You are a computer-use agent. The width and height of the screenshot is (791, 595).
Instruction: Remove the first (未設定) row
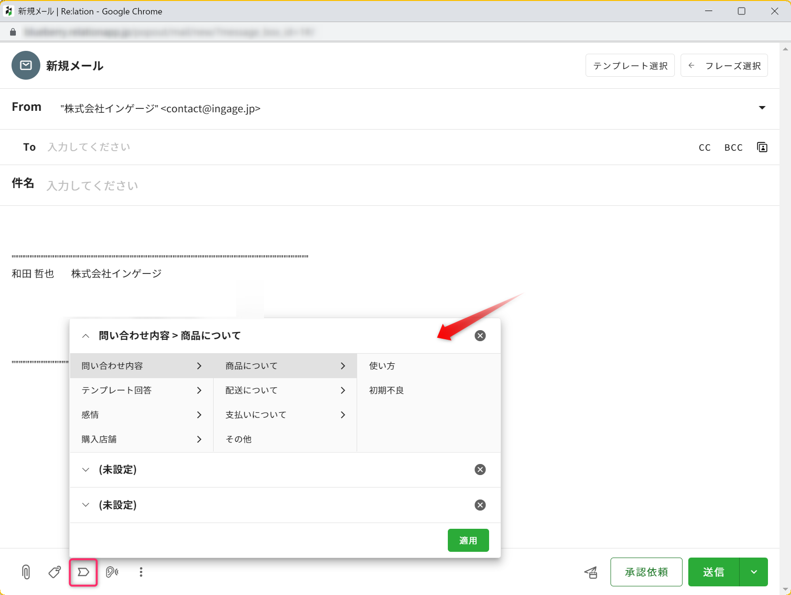point(480,470)
